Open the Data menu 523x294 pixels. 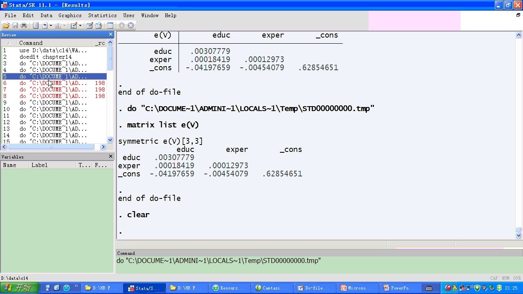(x=46, y=15)
